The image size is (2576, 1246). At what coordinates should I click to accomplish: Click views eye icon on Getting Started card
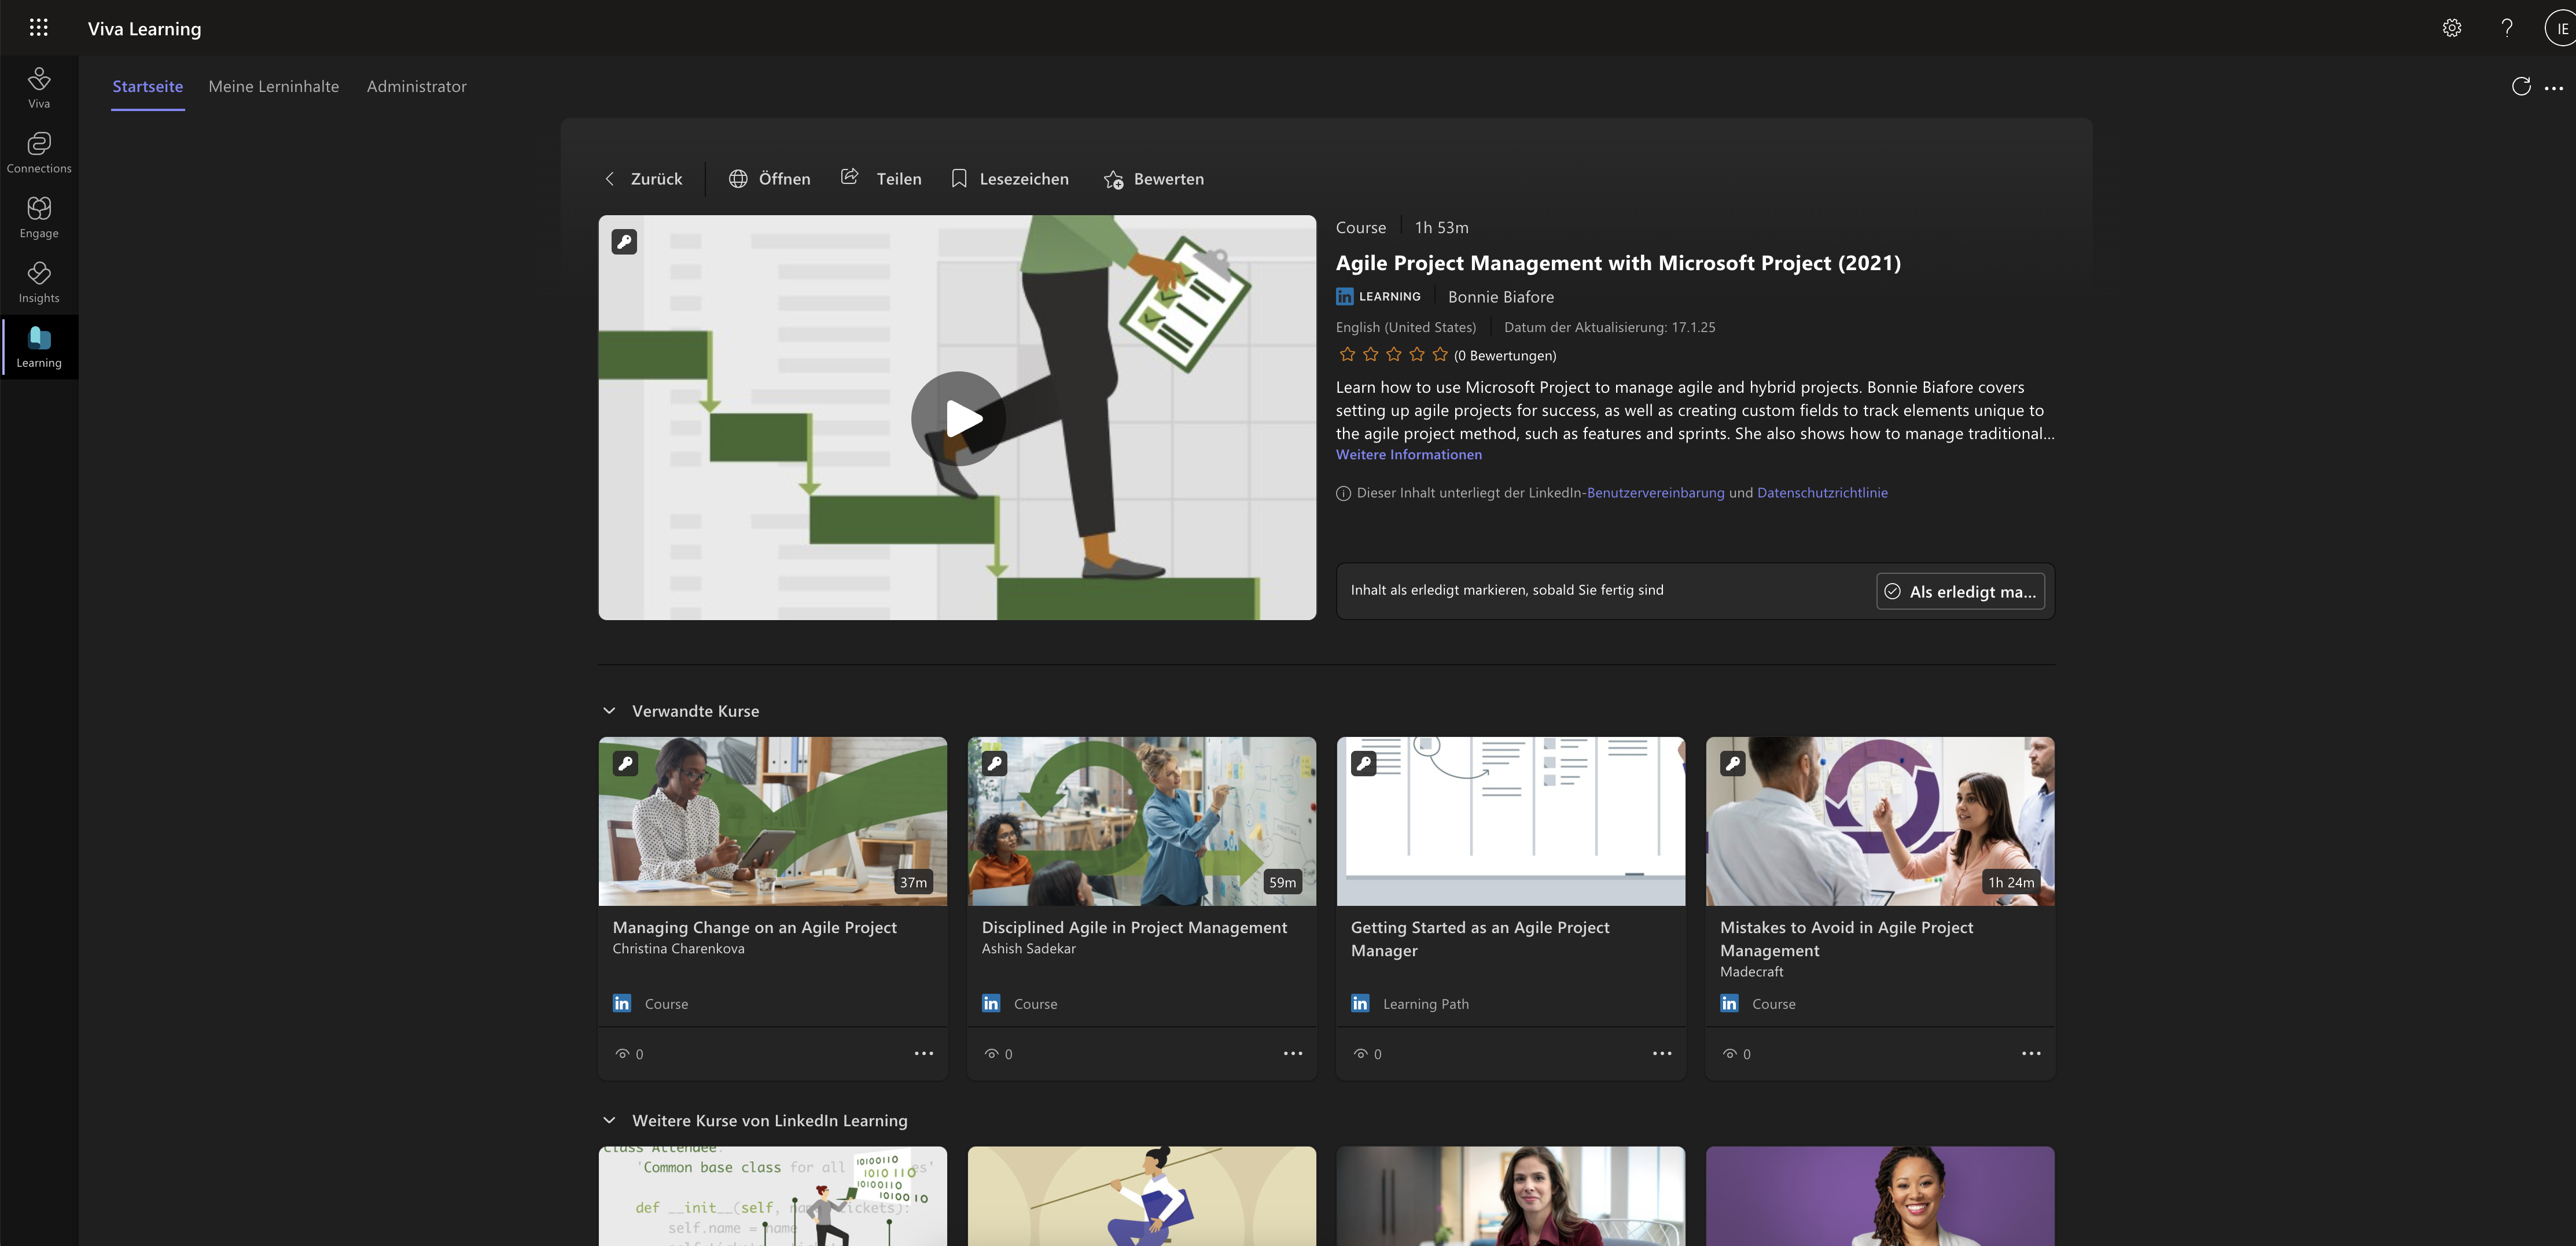click(1360, 1054)
